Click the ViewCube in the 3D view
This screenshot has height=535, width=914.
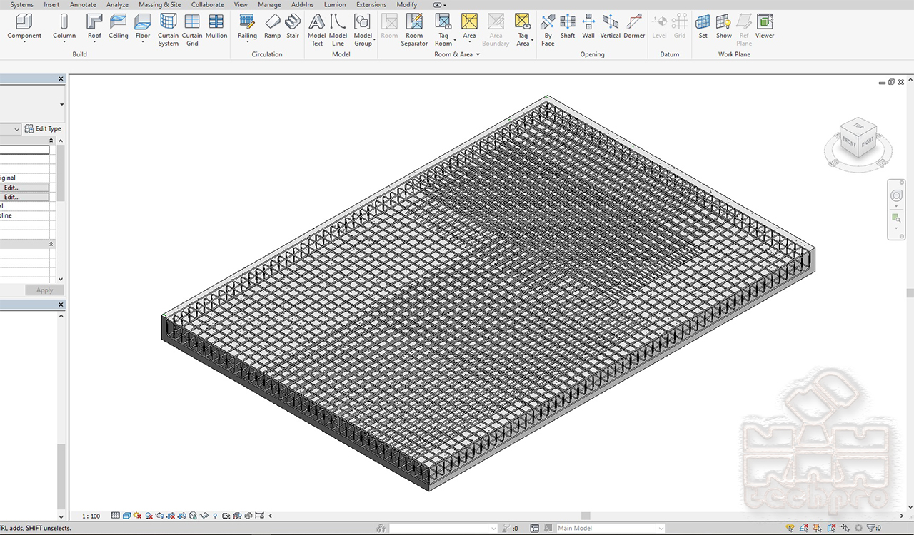[859, 138]
